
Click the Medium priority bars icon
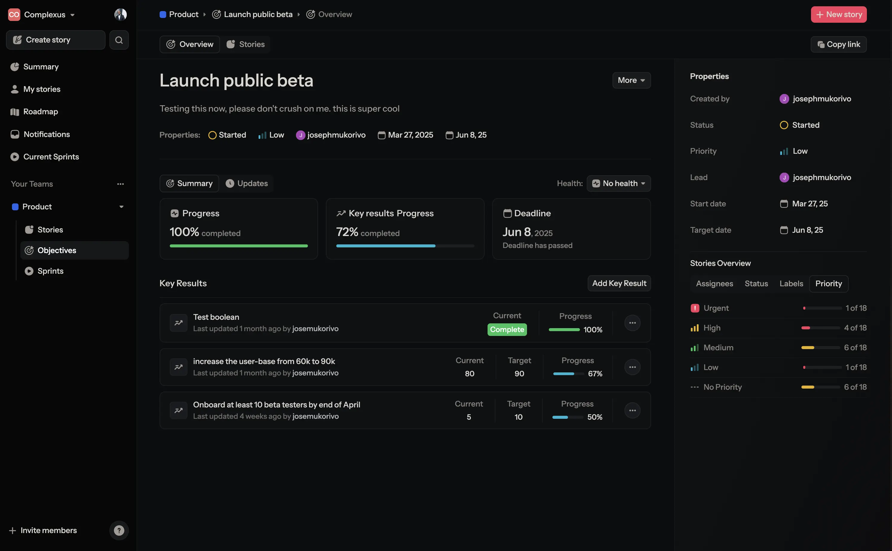695,348
